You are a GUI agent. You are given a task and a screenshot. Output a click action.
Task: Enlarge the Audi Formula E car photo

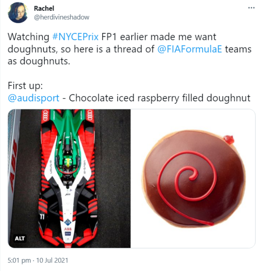[x=70, y=178]
